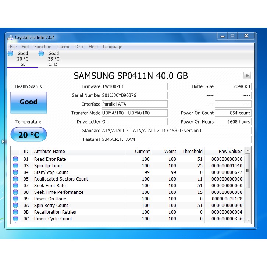The height and width of the screenshot is (267, 267).
Task: Maximize the CrystalDiskInfo window
Action: [232, 36]
